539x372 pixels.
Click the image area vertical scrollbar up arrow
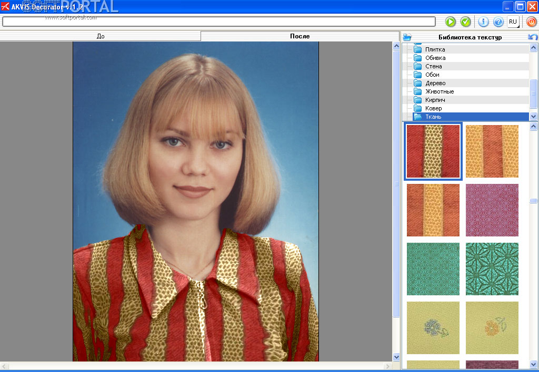pos(396,46)
